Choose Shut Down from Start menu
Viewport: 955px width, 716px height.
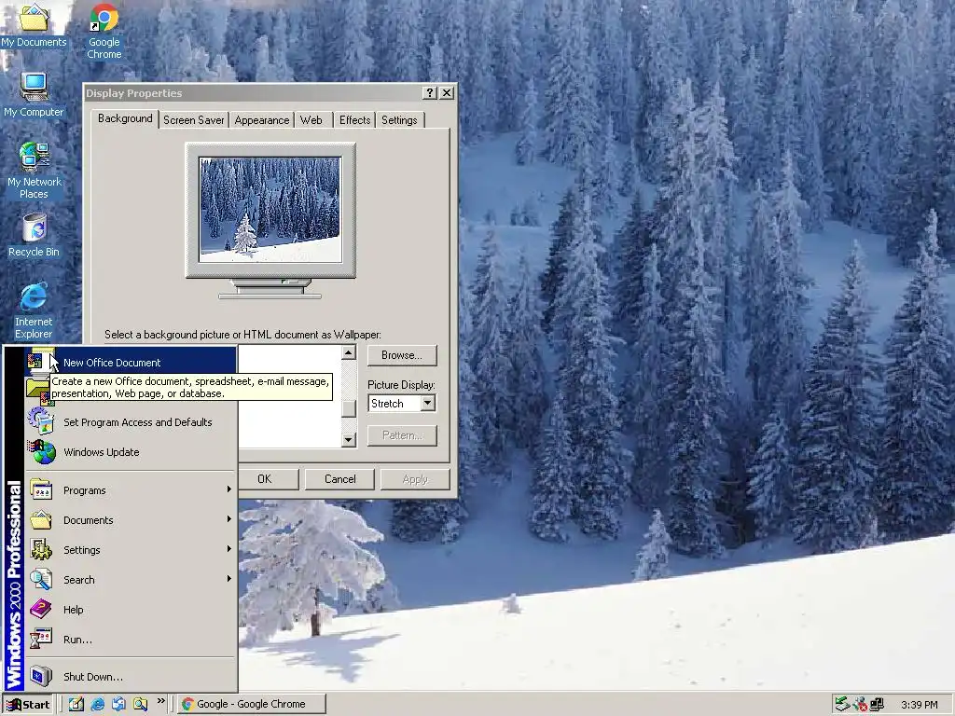[131, 677]
